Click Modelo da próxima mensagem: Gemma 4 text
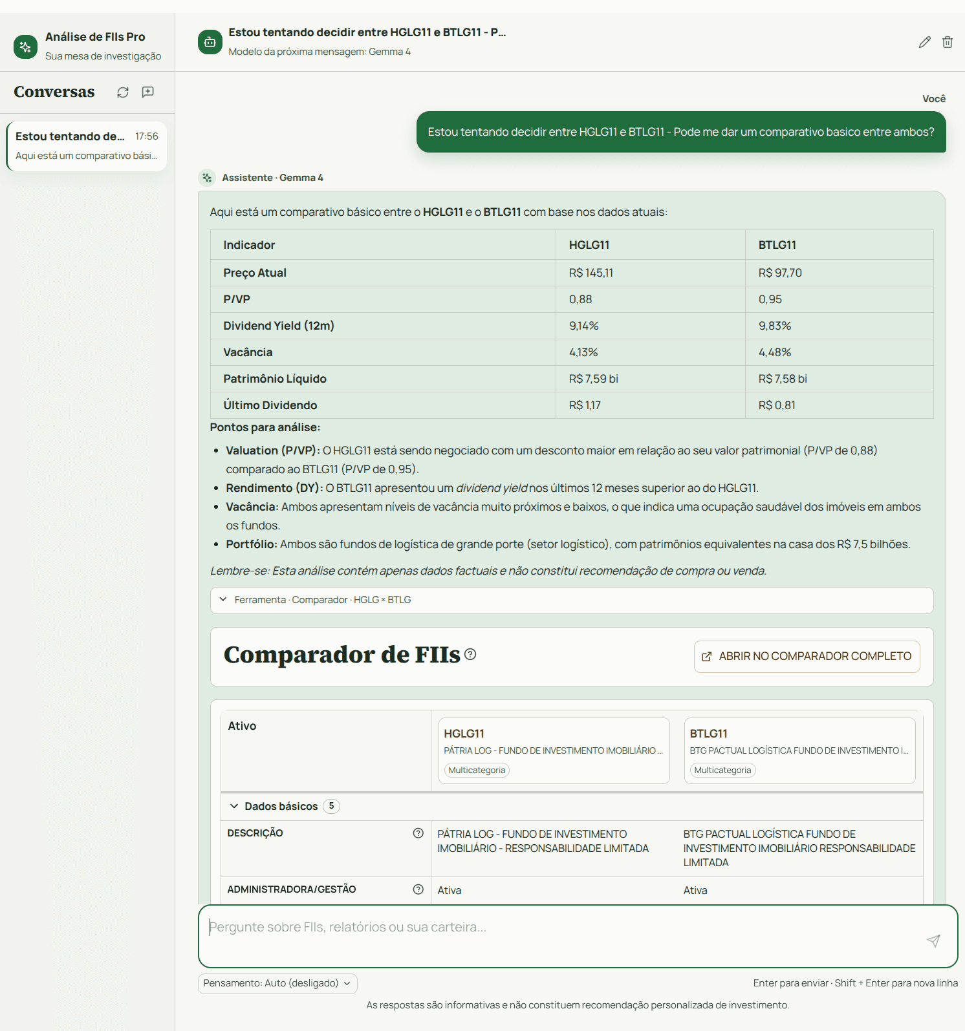 click(x=320, y=52)
